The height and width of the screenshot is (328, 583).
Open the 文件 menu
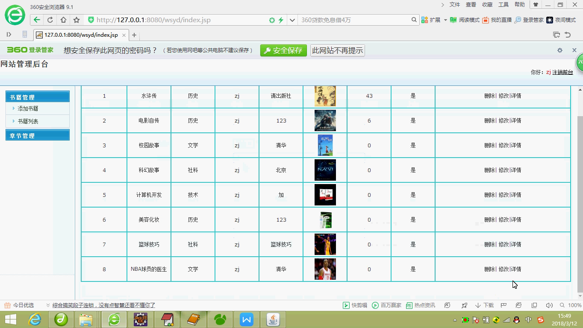(x=455, y=5)
